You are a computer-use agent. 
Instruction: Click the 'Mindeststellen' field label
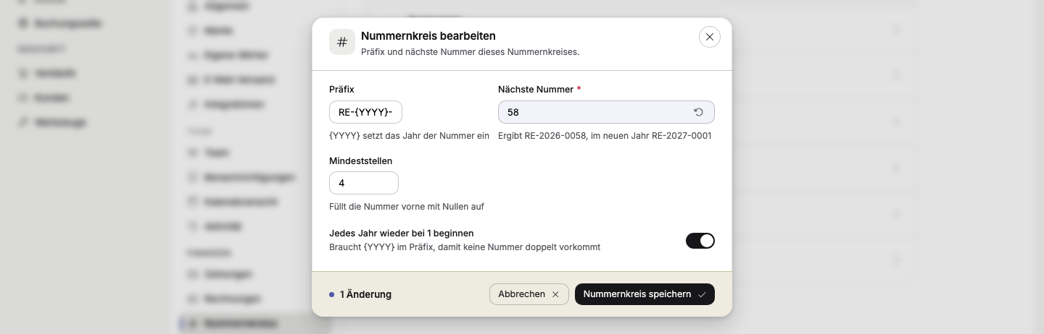click(x=360, y=160)
